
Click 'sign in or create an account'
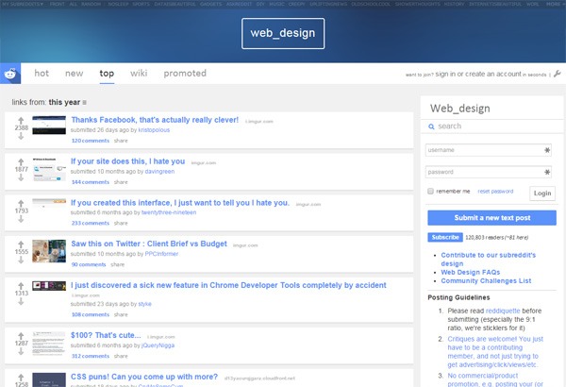point(478,74)
